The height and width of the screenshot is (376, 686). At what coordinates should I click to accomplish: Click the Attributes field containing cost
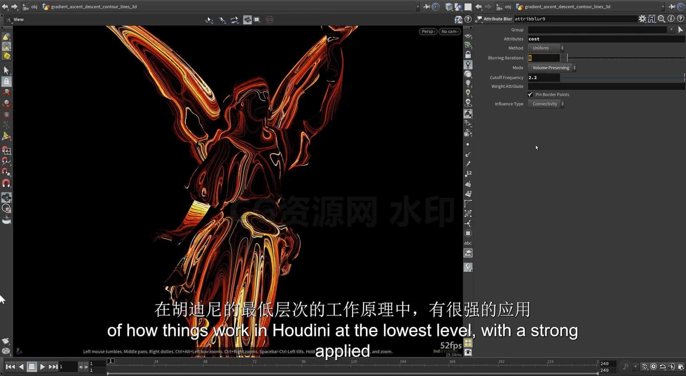click(x=606, y=39)
